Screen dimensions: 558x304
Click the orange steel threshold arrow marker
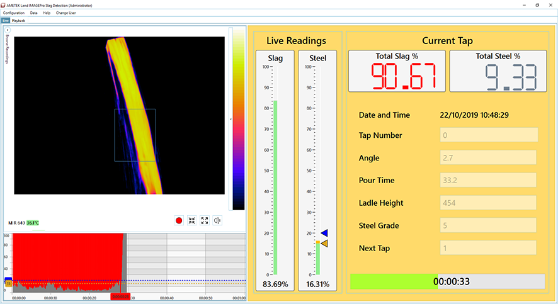click(x=324, y=243)
